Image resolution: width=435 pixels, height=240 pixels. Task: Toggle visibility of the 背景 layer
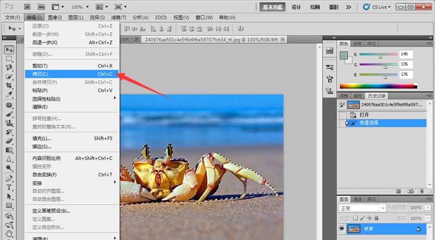[x=342, y=229]
